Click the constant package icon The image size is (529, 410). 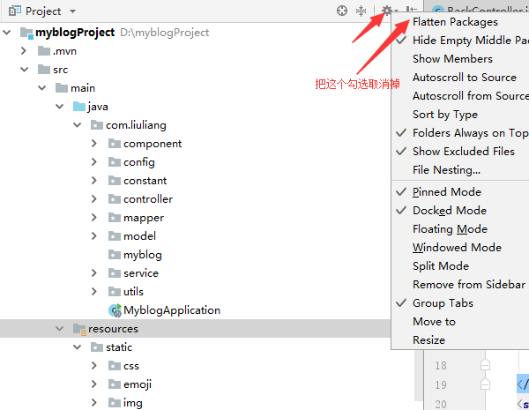tap(115, 181)
